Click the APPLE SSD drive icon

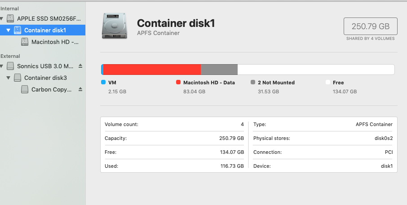(10, 18)
